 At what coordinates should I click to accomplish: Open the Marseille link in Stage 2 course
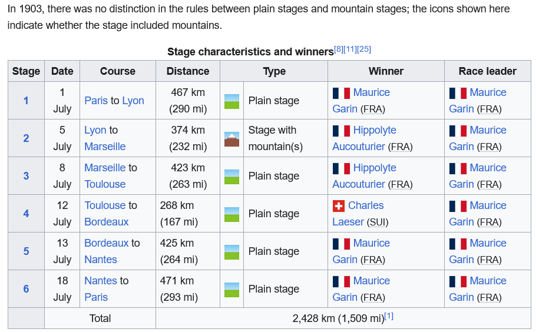pos(105,147)
